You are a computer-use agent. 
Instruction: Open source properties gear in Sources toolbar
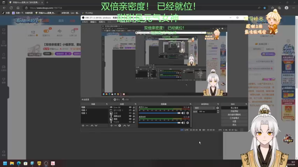pos(120,125)
